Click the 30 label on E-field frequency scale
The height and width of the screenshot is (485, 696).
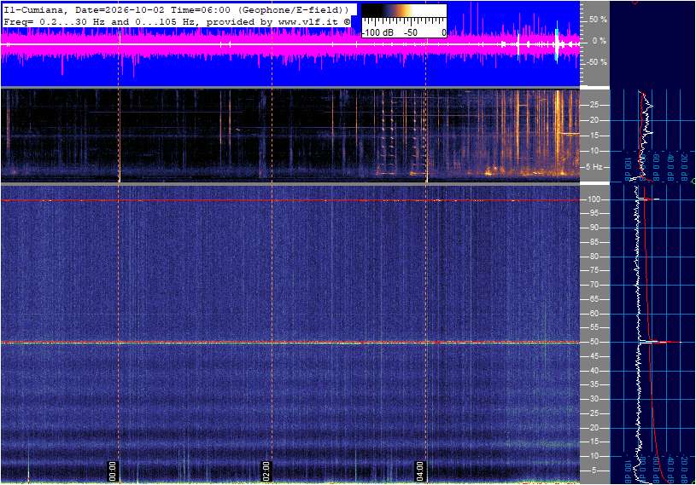click(x=594, y=399)
